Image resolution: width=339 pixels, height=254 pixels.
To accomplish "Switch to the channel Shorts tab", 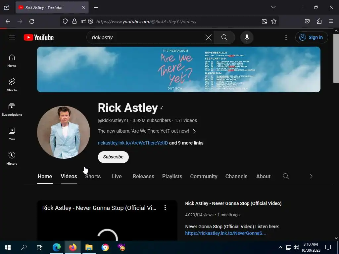I will [x=93, y=176].
